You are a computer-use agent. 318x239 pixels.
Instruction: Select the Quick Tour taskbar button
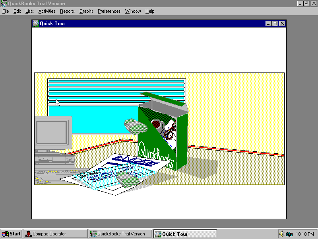185,234
